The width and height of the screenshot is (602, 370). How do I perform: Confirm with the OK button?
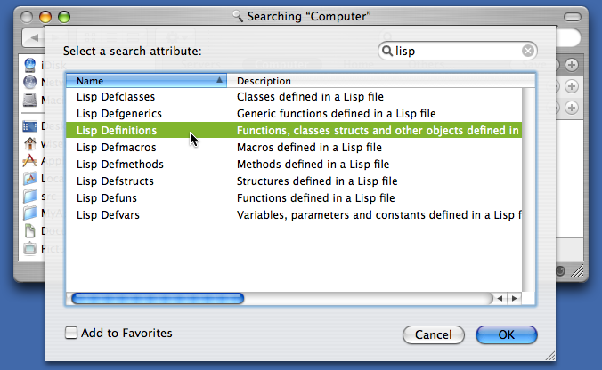coord(507,334)
